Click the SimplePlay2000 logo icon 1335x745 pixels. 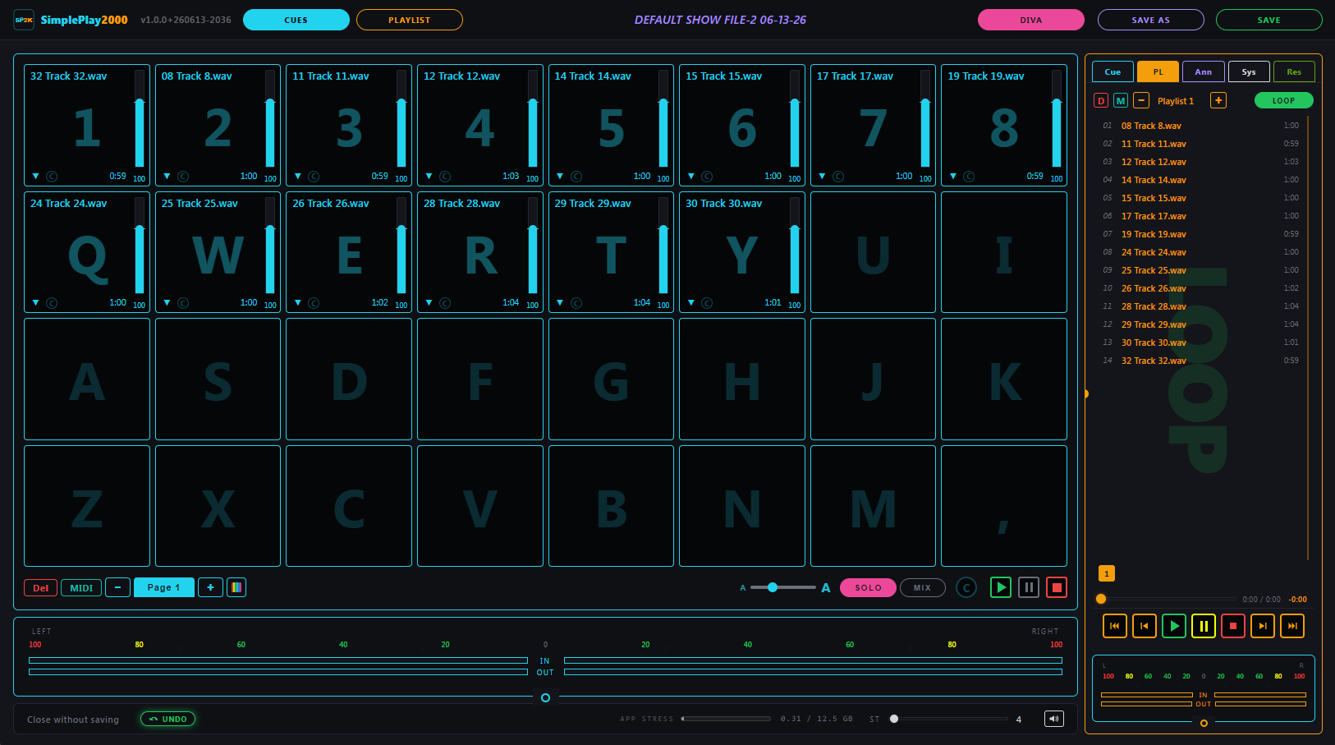pos(24,20)
